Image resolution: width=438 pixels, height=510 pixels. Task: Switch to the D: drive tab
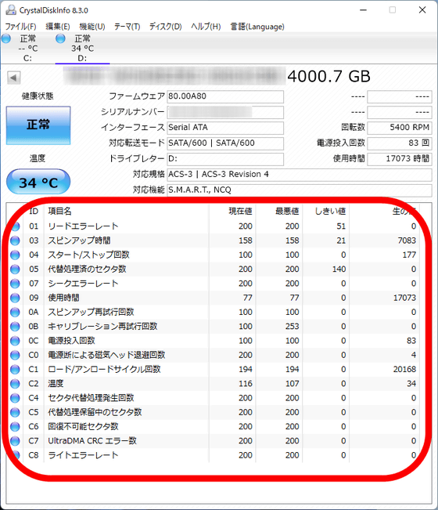[82, 48]
